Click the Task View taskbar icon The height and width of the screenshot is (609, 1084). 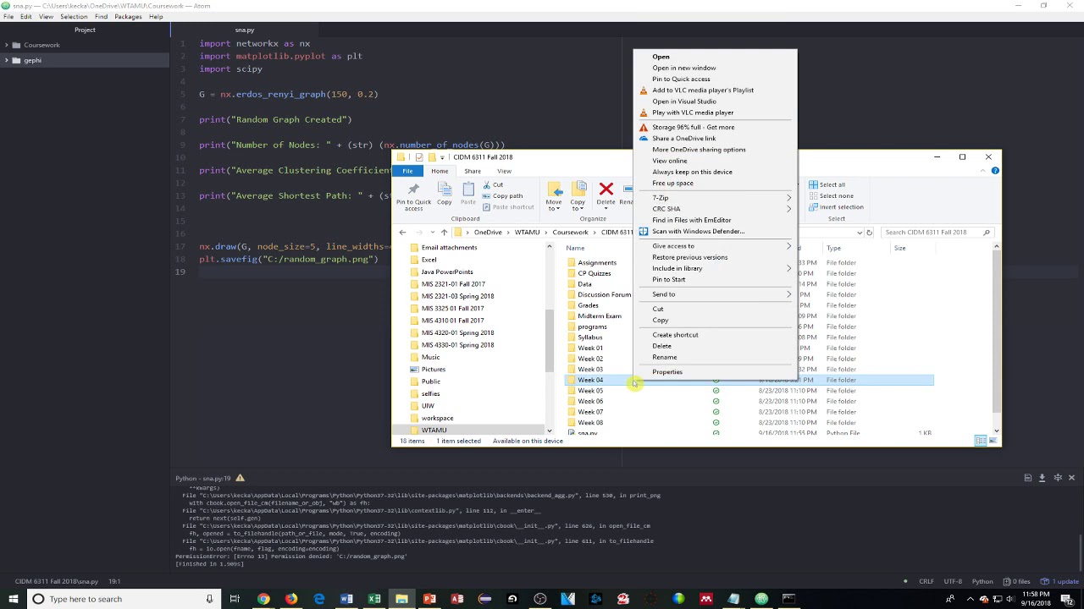(235, 599)
